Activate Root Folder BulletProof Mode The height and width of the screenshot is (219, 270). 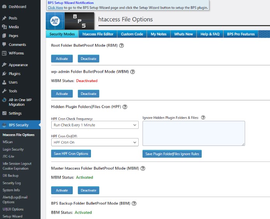coord(62,59)
